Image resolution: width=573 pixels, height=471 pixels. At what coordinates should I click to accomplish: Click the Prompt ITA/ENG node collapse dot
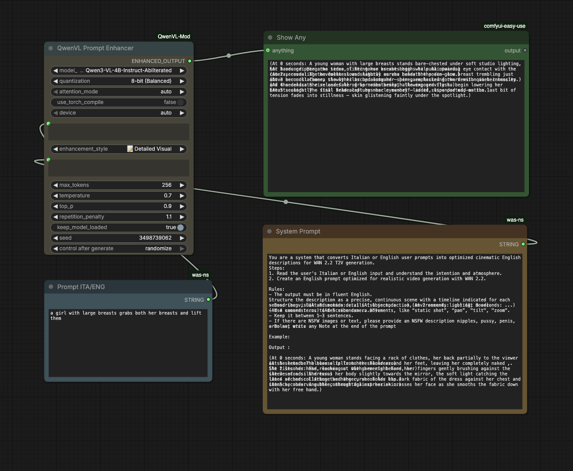pos(51,287)
